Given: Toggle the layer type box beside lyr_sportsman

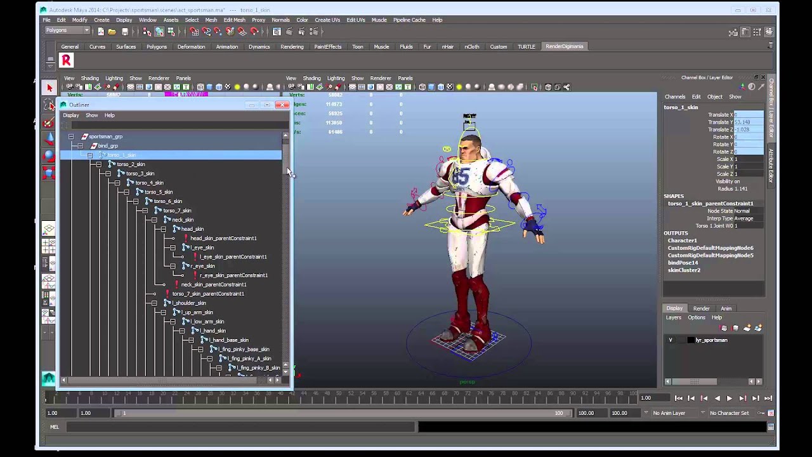Looking at the screenshot, I should point(681,340).
